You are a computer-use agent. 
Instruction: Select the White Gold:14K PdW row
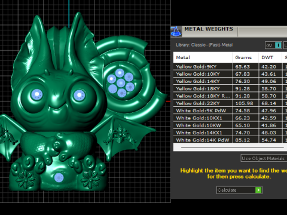[x=230, y=140]
